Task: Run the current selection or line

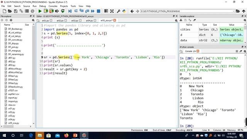Action: tap(57, 11)
